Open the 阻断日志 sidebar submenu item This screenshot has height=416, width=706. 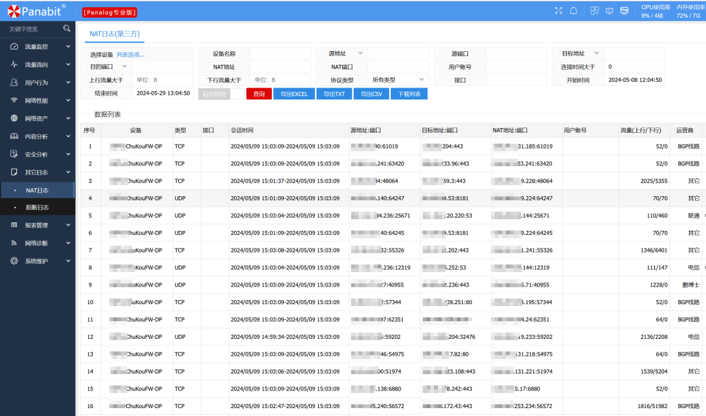click(x=37, y=207)
